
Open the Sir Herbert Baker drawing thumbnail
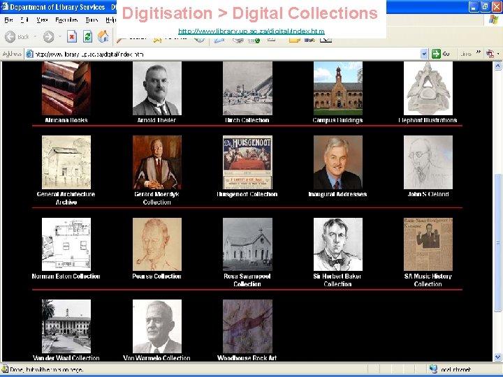pos(338,244)
